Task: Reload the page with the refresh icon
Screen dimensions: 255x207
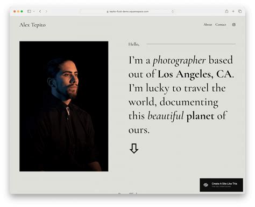Action: (x=173, y=11)
